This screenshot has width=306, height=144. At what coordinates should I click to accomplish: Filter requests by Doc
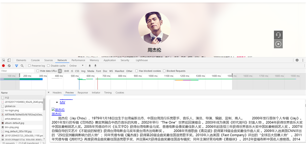coord(105,71)
